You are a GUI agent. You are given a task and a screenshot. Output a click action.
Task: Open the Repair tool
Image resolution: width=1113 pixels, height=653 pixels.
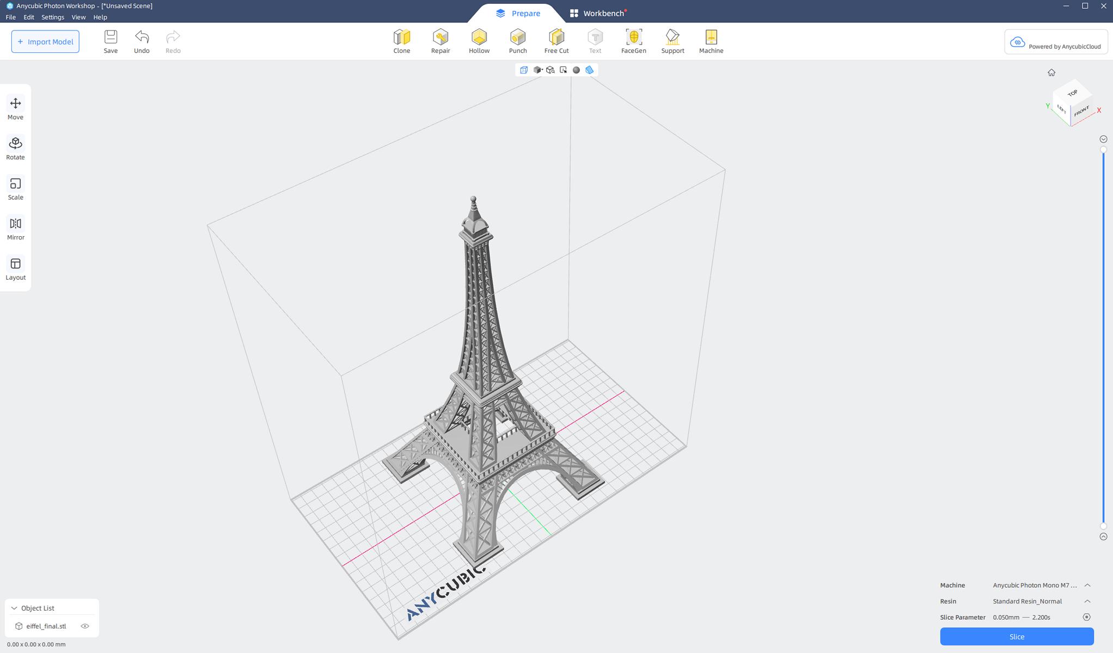[x=440, y=41]
